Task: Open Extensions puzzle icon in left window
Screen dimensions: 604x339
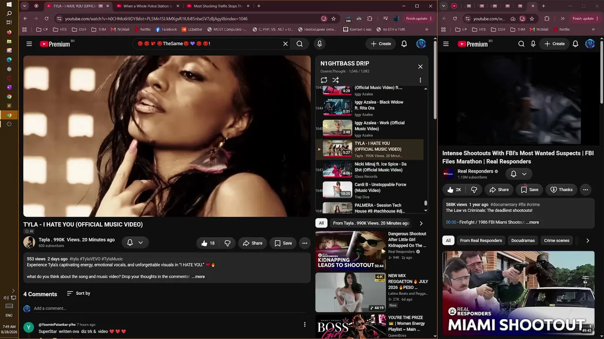Action: 369,18
